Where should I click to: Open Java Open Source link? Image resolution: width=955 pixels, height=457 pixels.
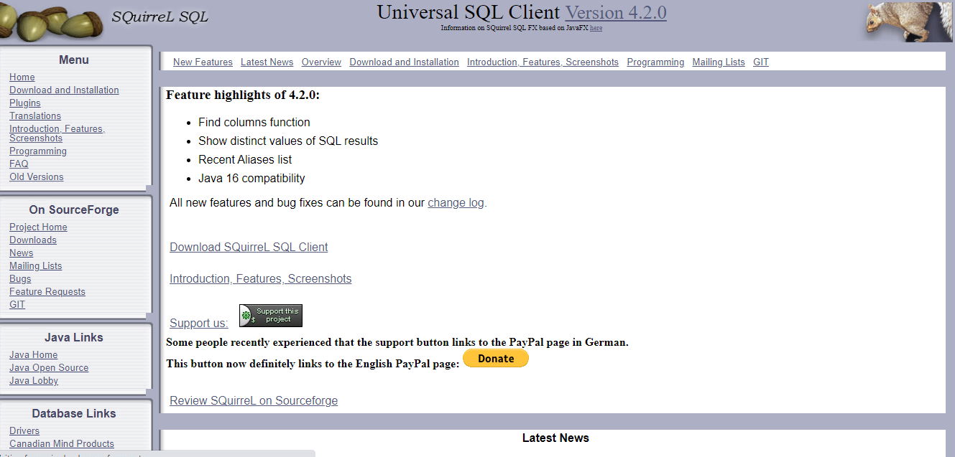pyautogui.click(x=49, y=368)
